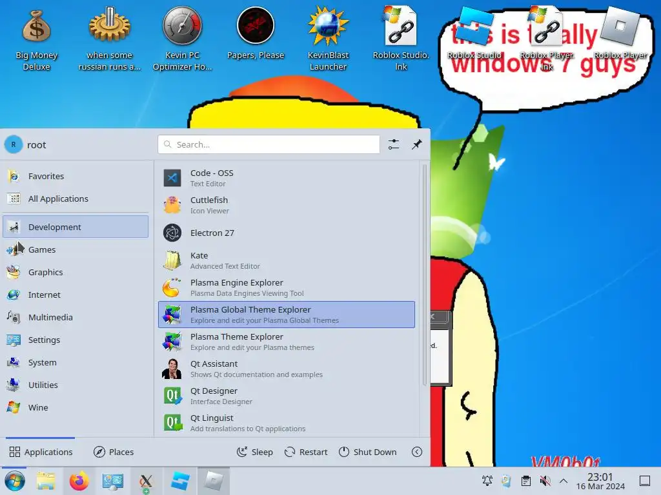Open the Graphics category
This screenshot has height=495, width=661.
76,273
